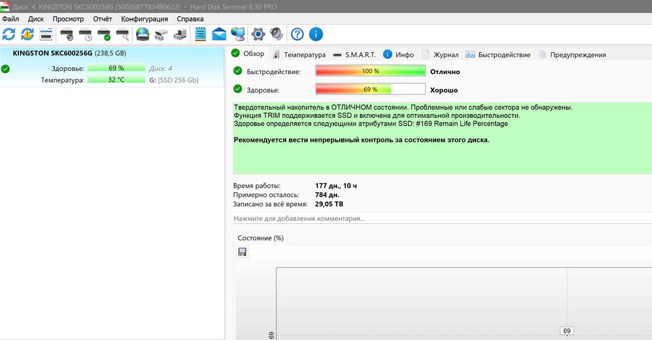This screenshot has height=340, width=652.
Task: Open the notepad report icon
Action: pos(200,34)
